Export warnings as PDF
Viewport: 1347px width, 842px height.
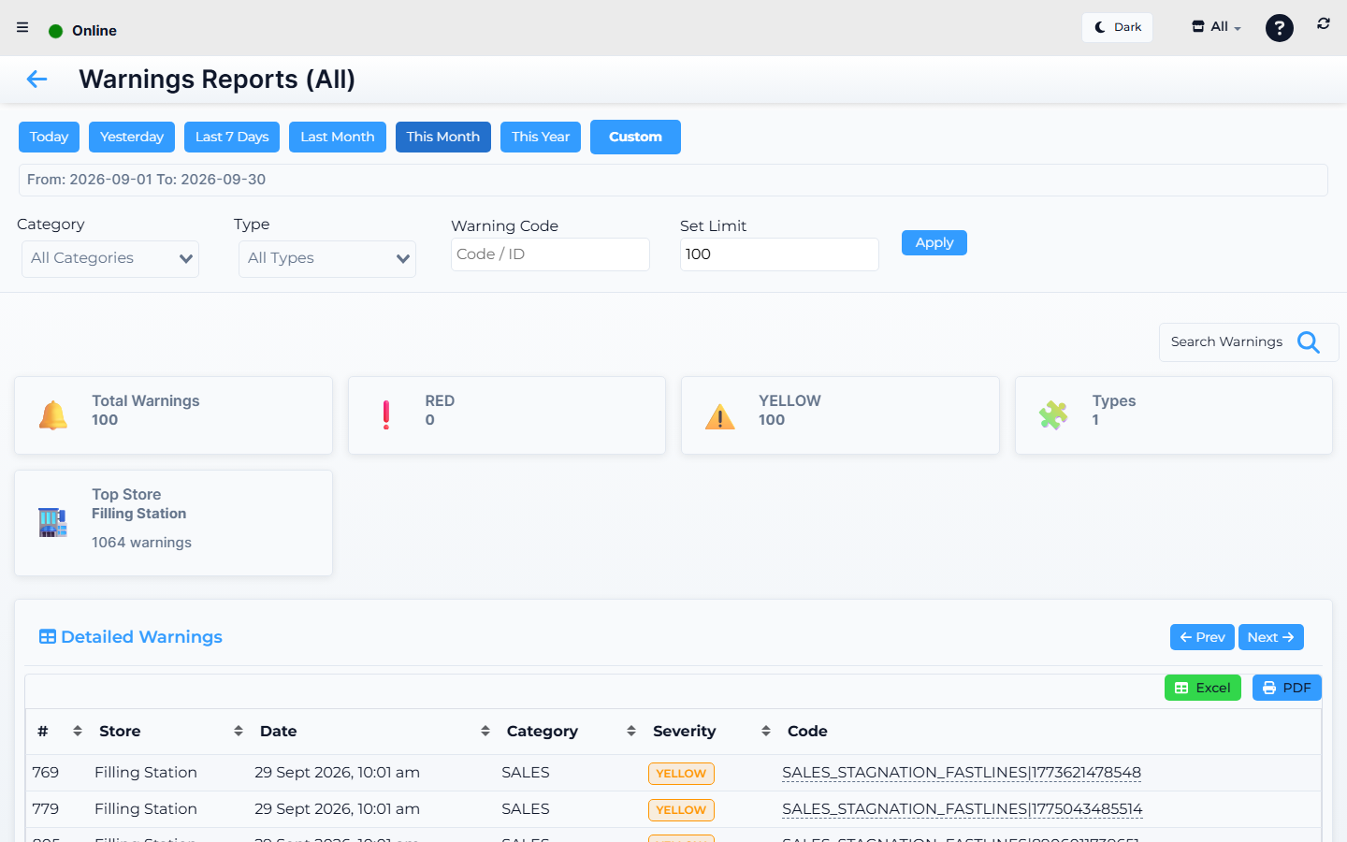tap(1287, 688)
